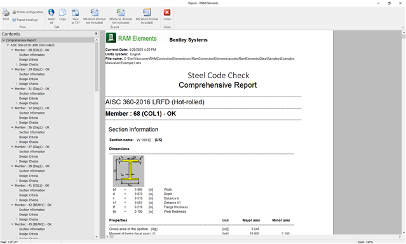Screen dimensions: 406x244
Task: Toggle Repeat headings option
Action: pos(25,20)
